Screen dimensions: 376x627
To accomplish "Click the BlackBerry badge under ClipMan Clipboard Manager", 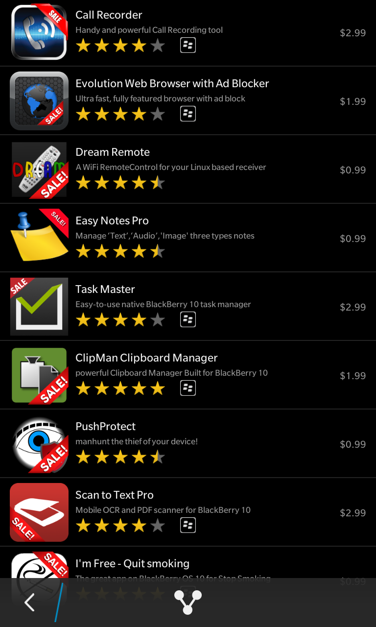I will [x=188, y=388].
